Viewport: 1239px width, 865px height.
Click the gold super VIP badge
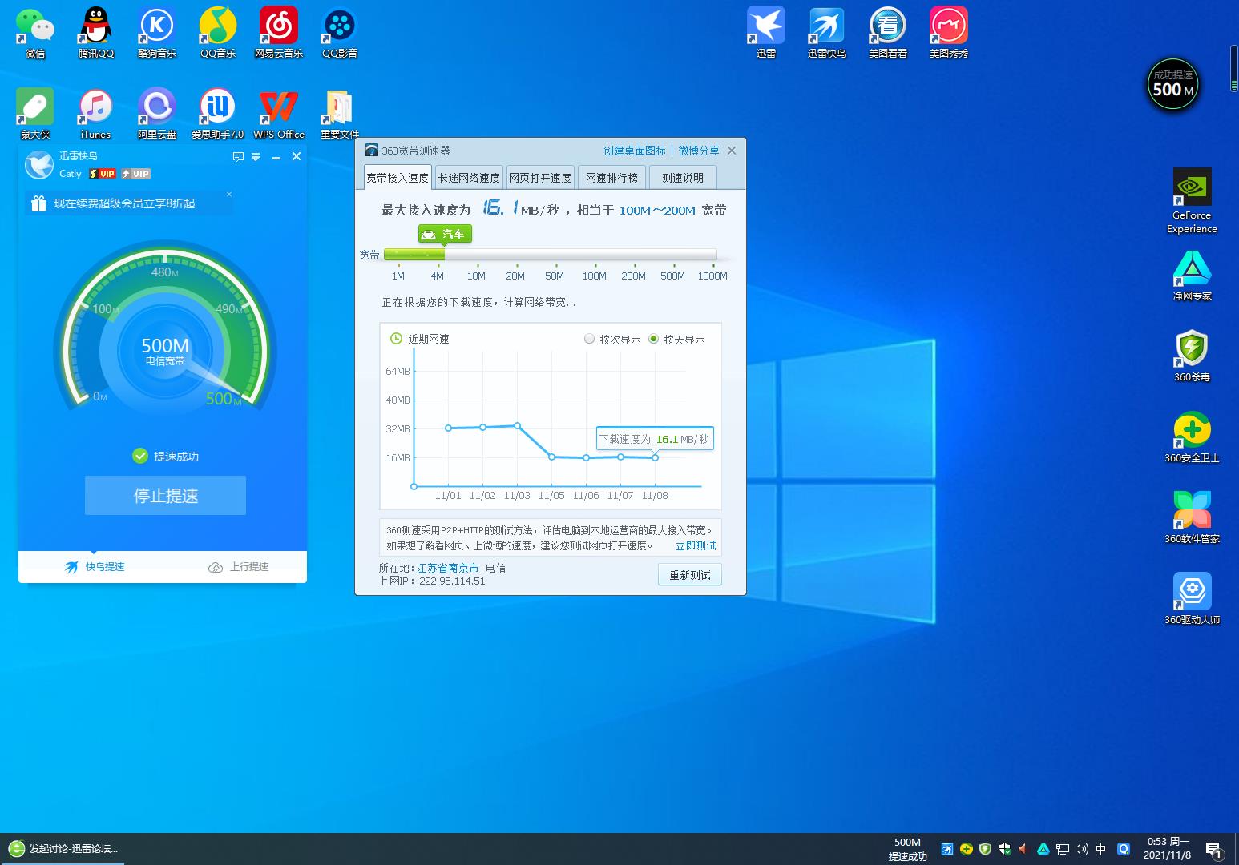click(x=103, y=174)
